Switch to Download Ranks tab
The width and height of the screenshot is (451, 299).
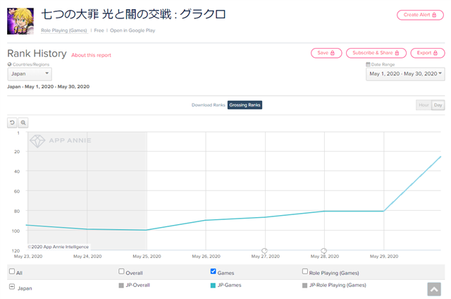click(x=209, y=105)
